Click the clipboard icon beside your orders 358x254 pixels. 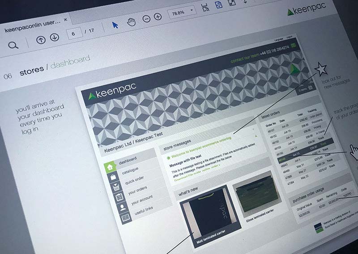click(x=119, y=197)
